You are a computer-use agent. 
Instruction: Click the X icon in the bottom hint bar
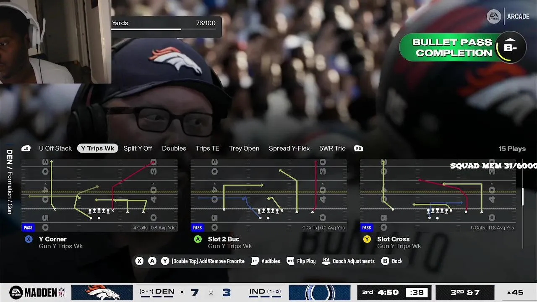139,261
